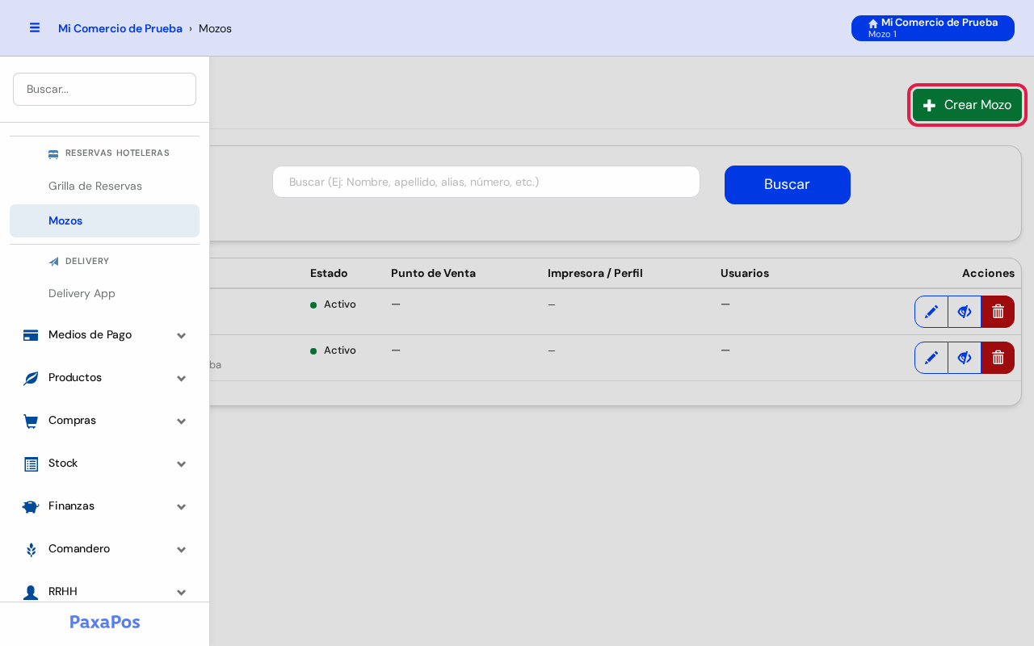Image resolution: width=1034 pixels, height=646 pixels.
Task: Open Delivery App menu item
Action: click(104, 293)
